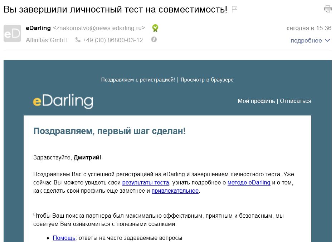Open the привлекательнее link
The image size is (336, 242).
click(x=175, y=191)
